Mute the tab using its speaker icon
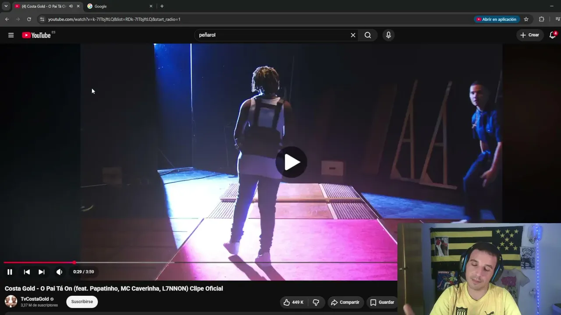Image resolution: width=561 pixels, height=315 pixels. pyautogui.click(x=71, y=6)
